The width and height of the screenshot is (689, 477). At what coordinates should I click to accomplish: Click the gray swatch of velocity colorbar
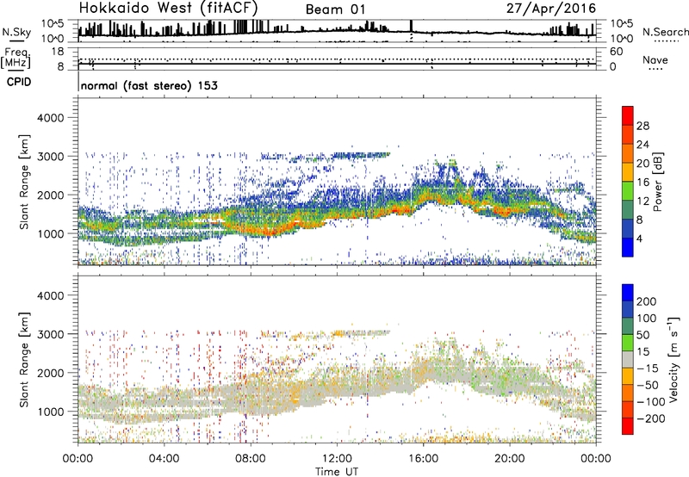628,360
